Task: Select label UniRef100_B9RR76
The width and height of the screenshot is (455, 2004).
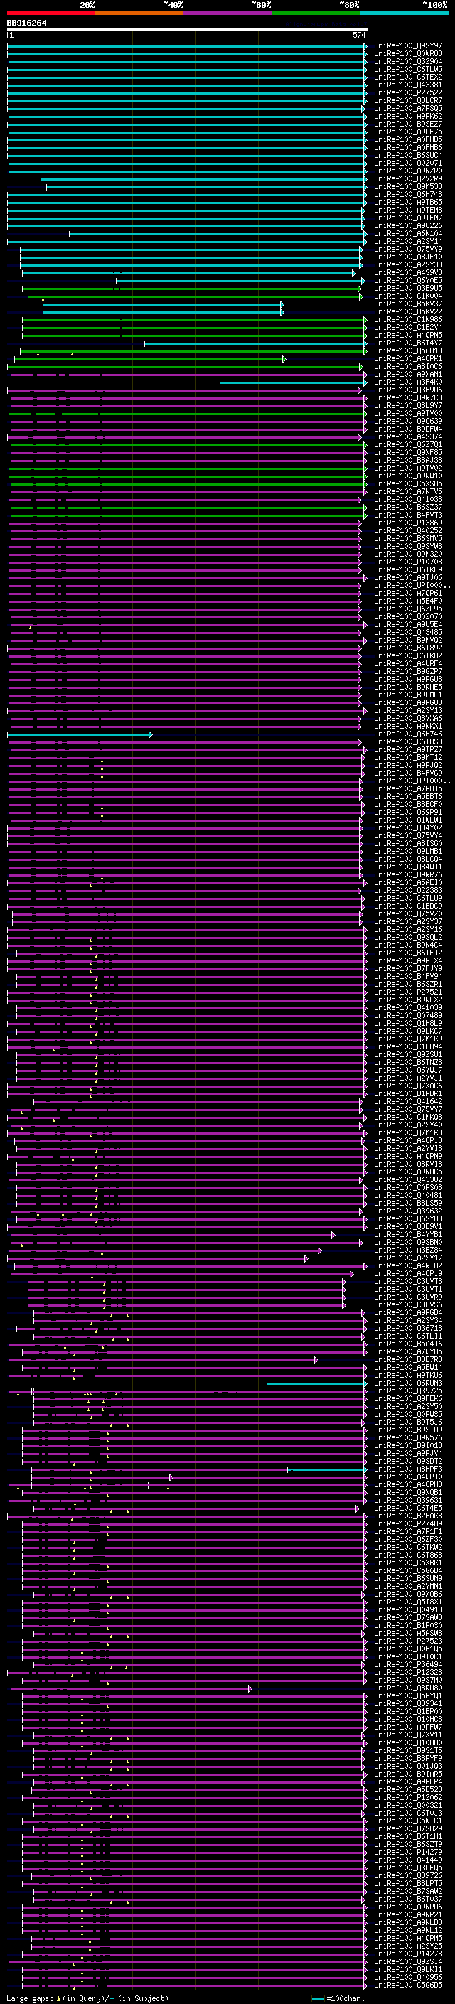Action: tap(408, 875)
